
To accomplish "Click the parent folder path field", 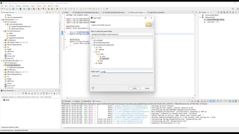I will click(x=122, y=34).
